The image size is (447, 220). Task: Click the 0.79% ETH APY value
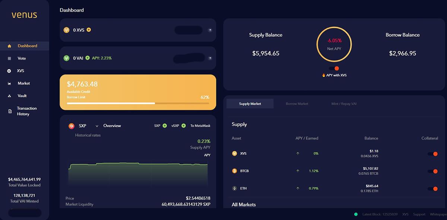pos(314,188)
